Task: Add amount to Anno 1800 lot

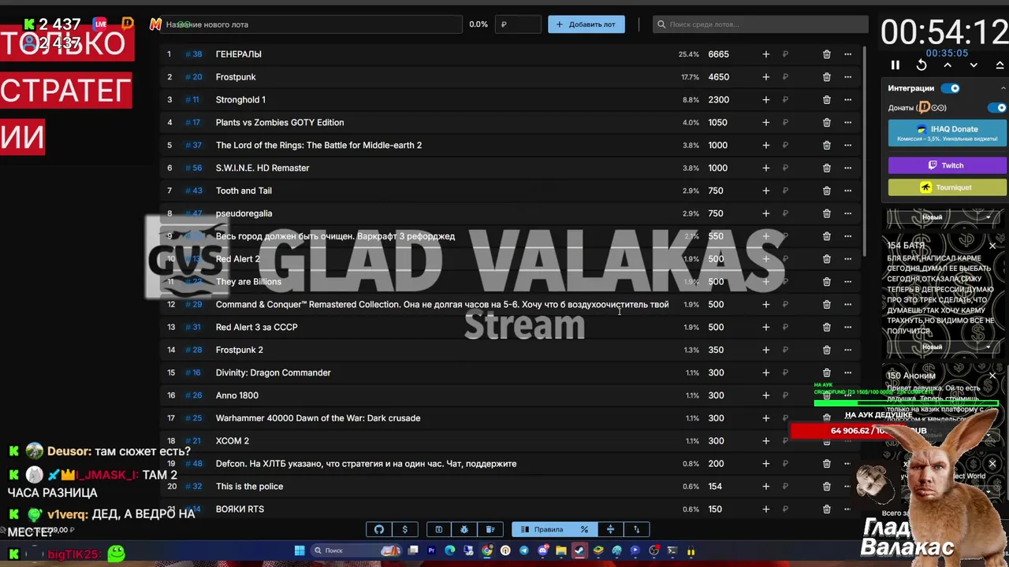Action: (x=765, y=395)
